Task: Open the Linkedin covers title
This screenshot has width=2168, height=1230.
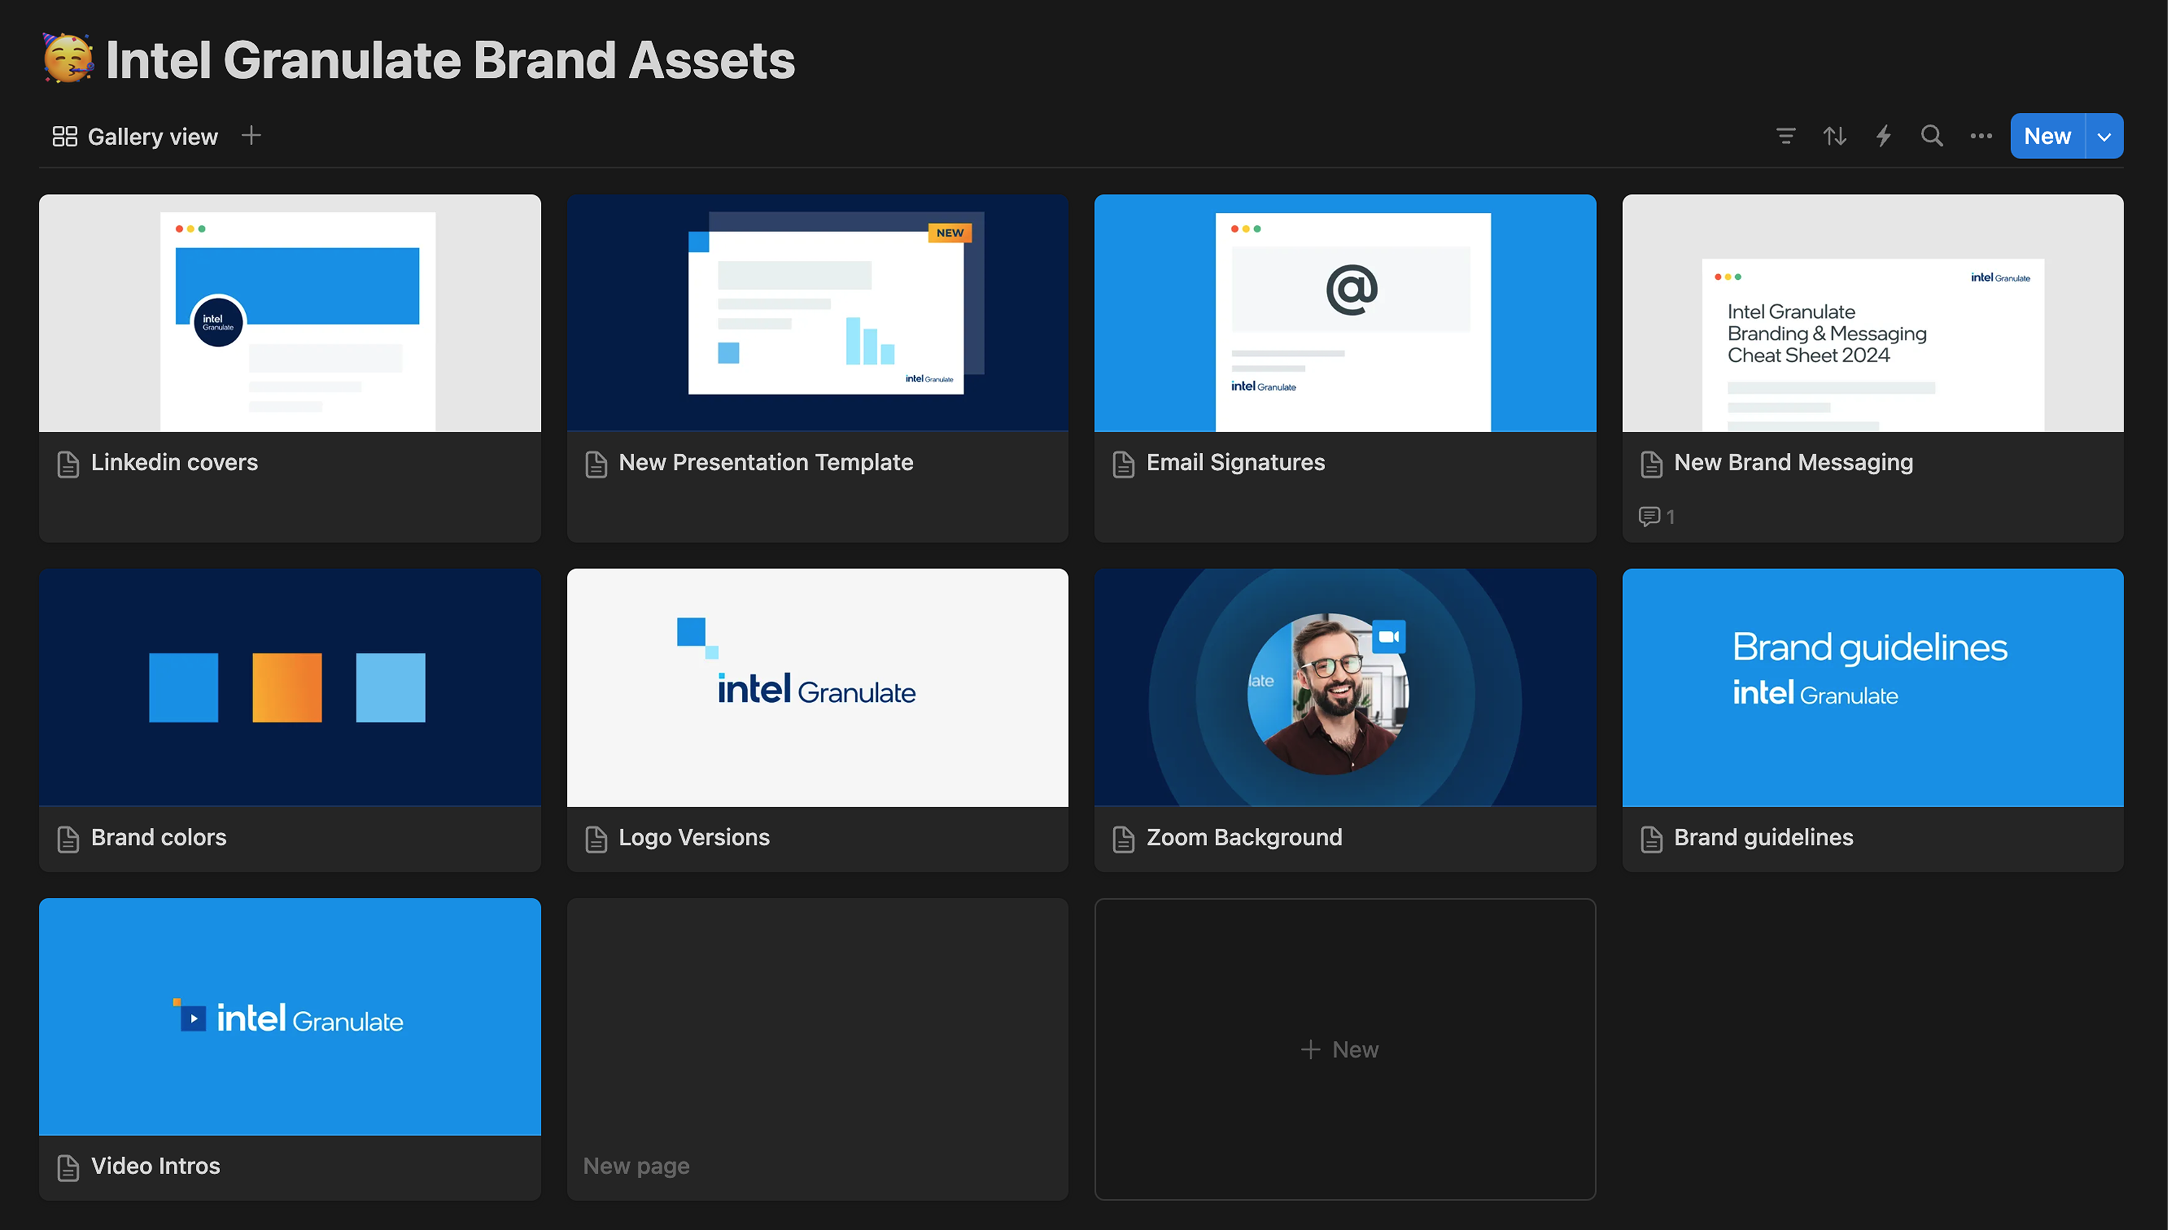Action: 174,462
